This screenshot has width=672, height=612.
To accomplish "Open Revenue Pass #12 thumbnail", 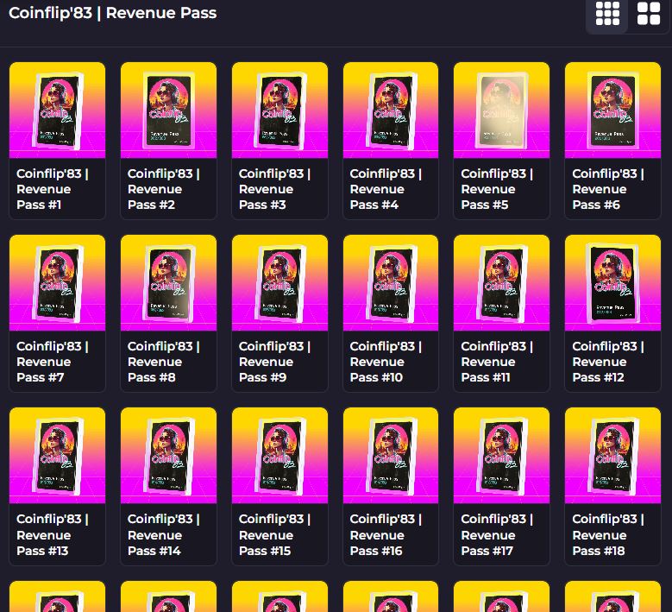I will coord(612,282).
